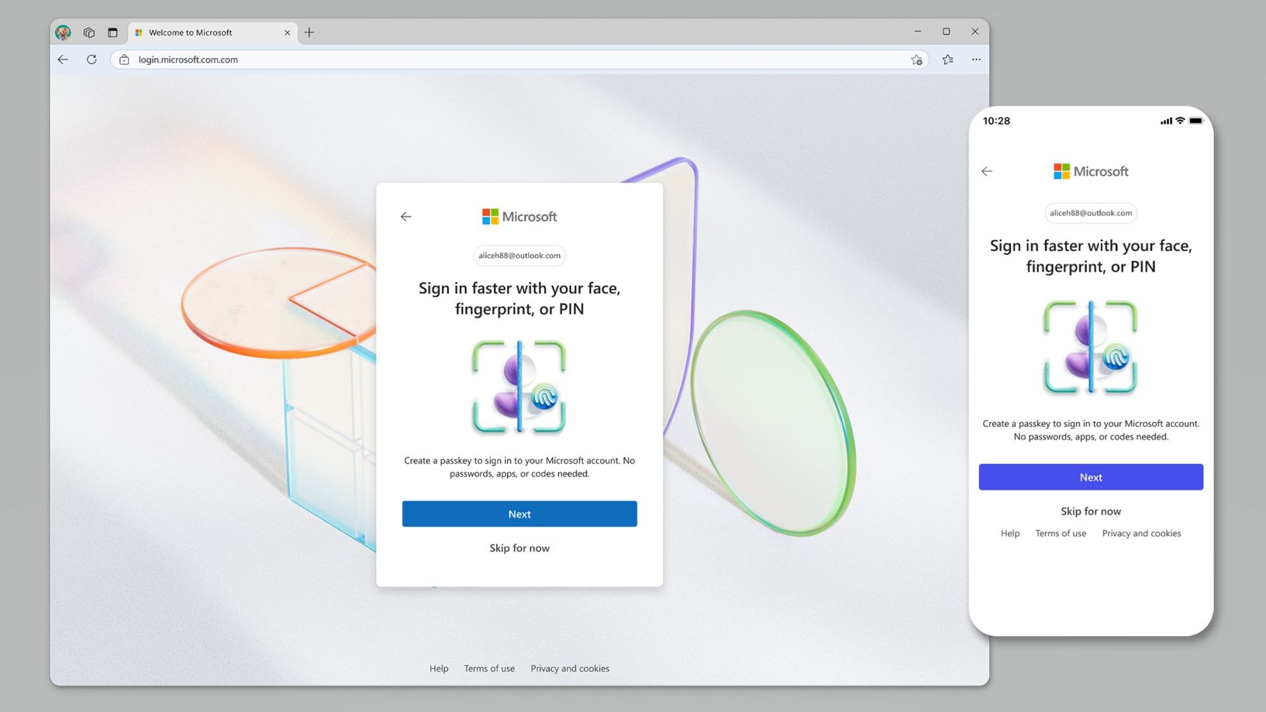This screenshot has width=1266, height=712.
Task: Click the Next button in desktop dialog
Action: tap(519, 514)
